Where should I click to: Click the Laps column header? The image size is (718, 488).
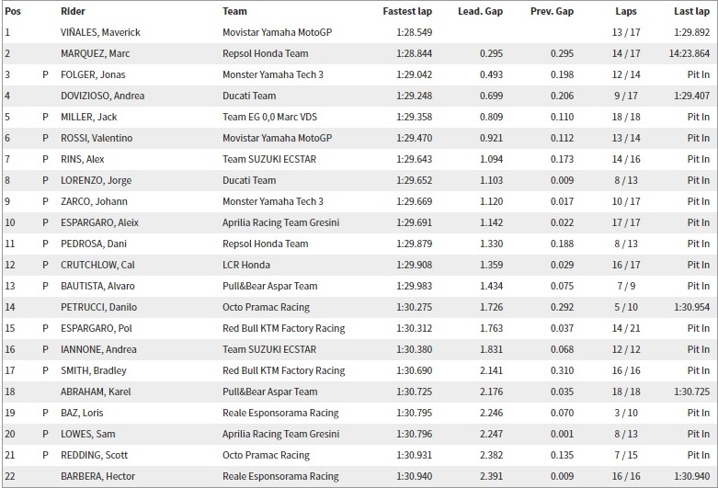point(626,11)
